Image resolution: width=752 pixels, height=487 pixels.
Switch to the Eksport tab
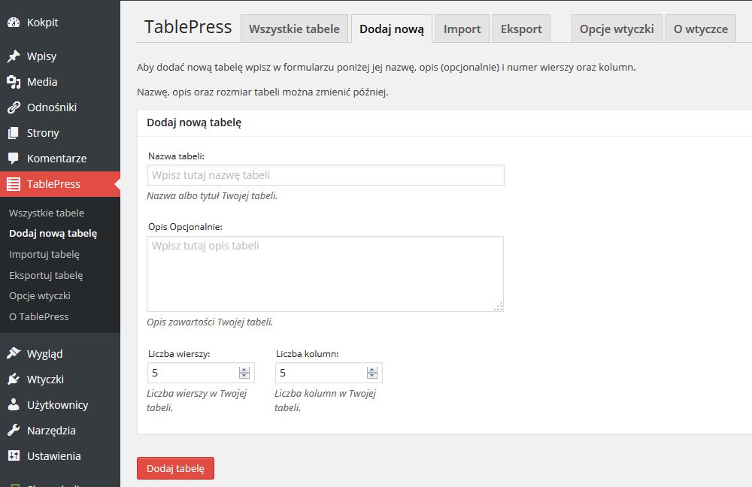(x=521, y=29)
